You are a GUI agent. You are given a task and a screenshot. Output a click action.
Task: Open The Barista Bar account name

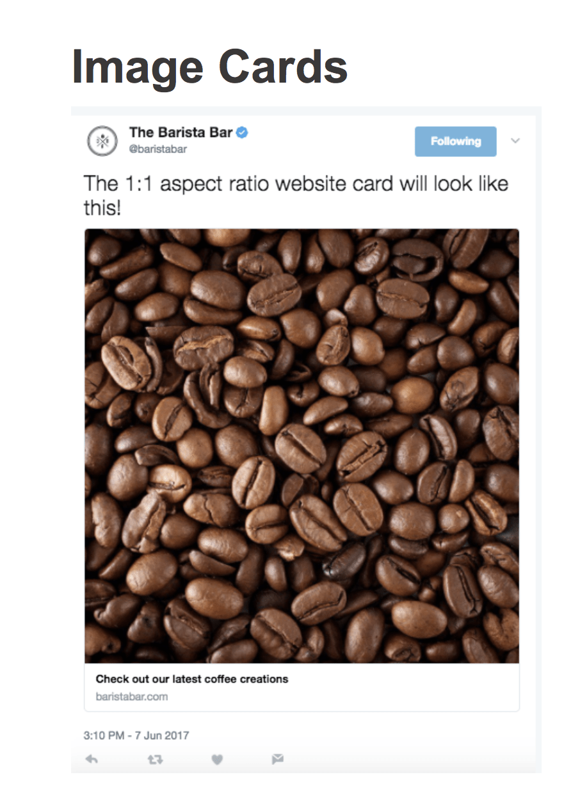pos(181,133)
